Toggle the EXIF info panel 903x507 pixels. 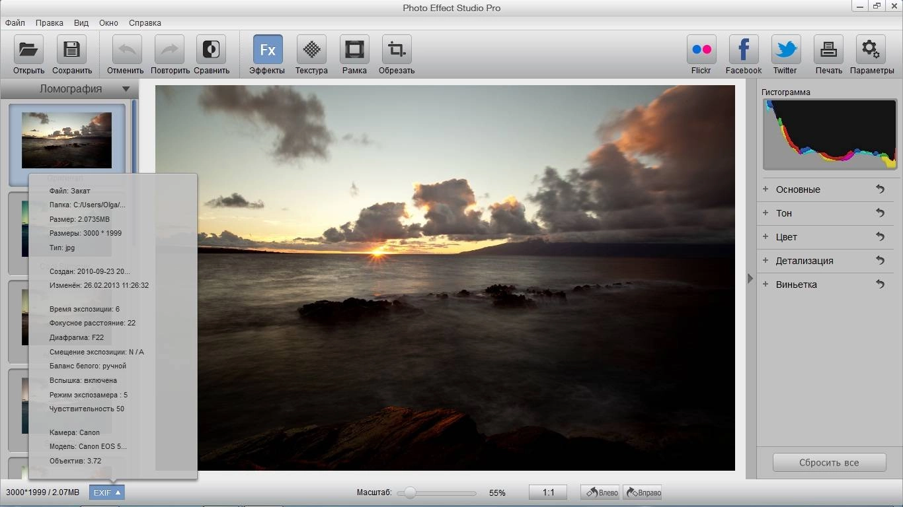[x=106, y=492]
